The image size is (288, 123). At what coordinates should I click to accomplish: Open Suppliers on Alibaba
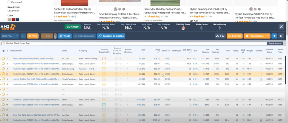(x=111, y=36)
